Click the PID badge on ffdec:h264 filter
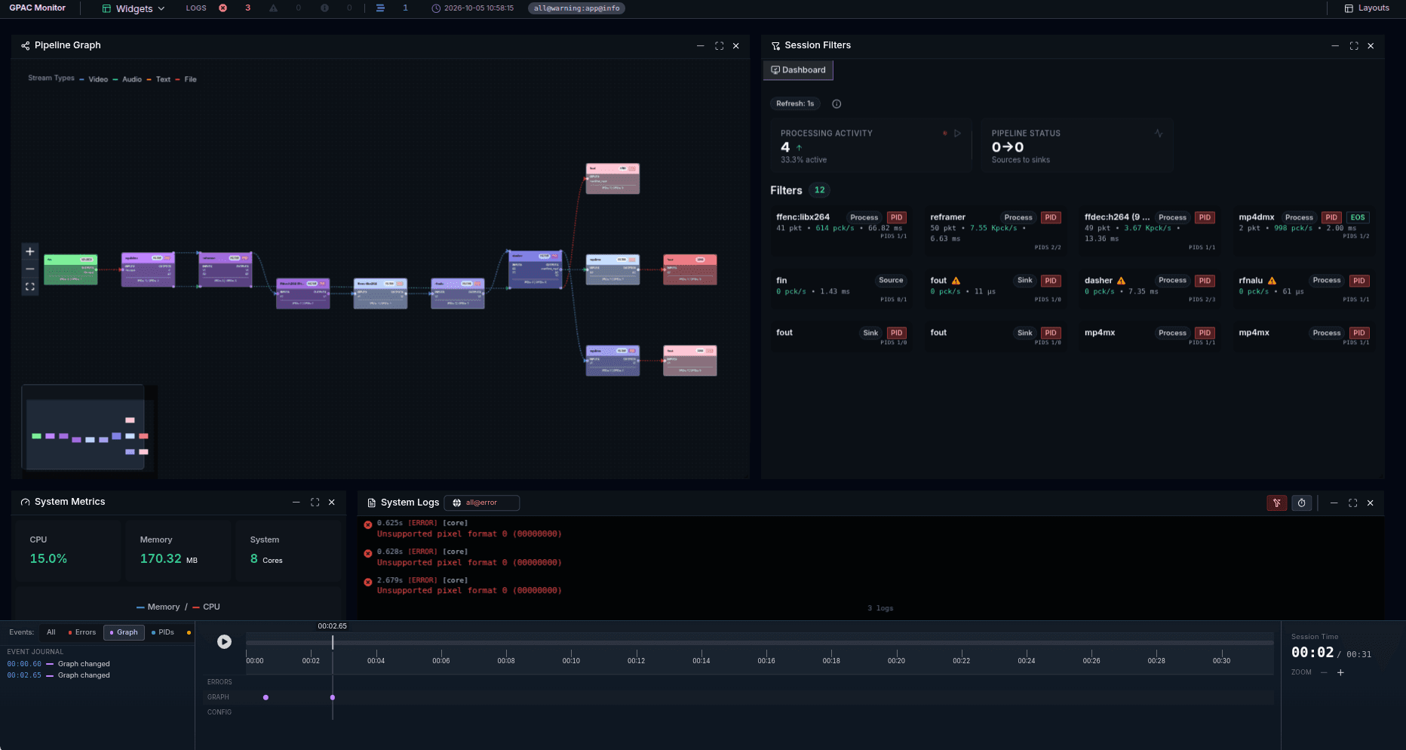 pos(1205,217)
